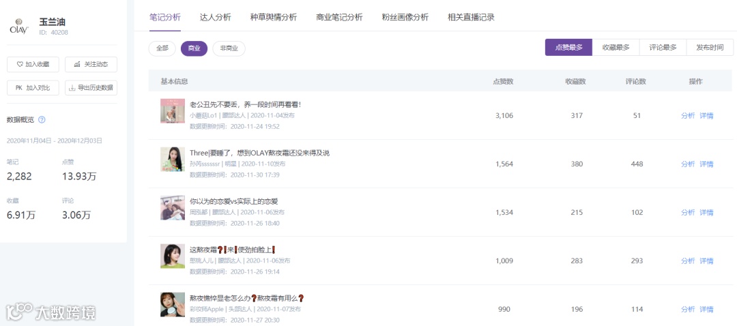
Task: Select the 全部 filter pill
Action: pos(162,48)
